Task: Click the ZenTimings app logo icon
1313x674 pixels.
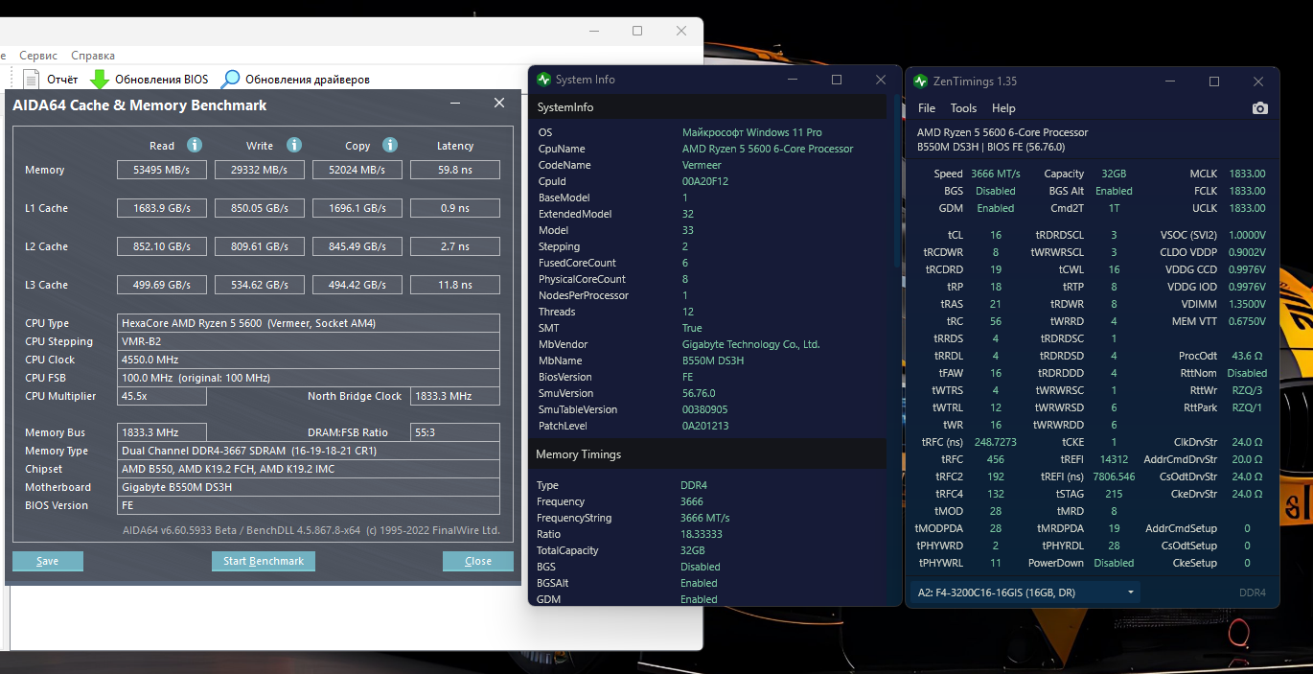Action: (920, 81)
